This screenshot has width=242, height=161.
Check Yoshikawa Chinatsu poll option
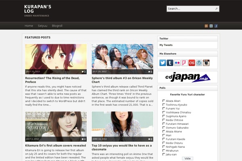click(164, 112)
